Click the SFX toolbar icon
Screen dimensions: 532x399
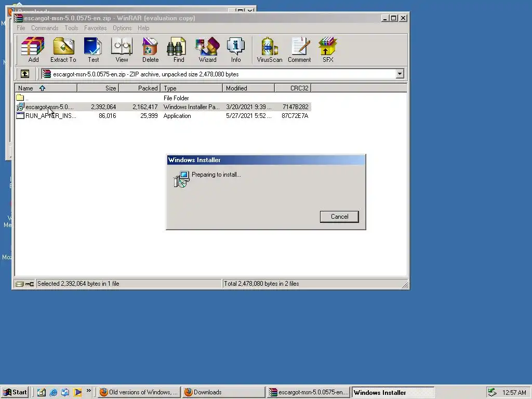[328, 49]
